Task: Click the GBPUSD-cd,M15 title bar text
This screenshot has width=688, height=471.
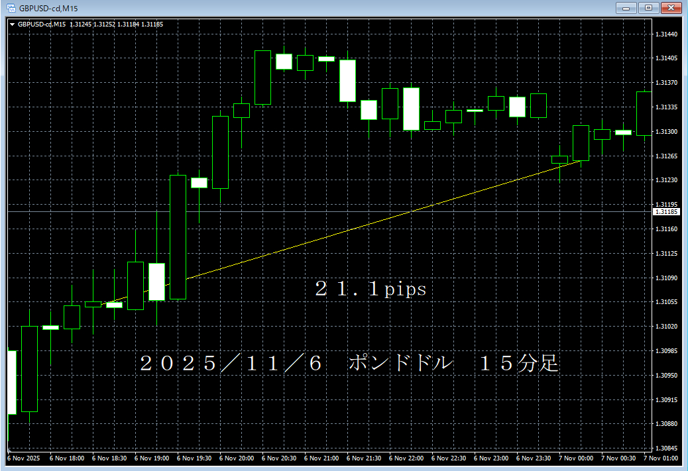Action: (x=42, y=7)
